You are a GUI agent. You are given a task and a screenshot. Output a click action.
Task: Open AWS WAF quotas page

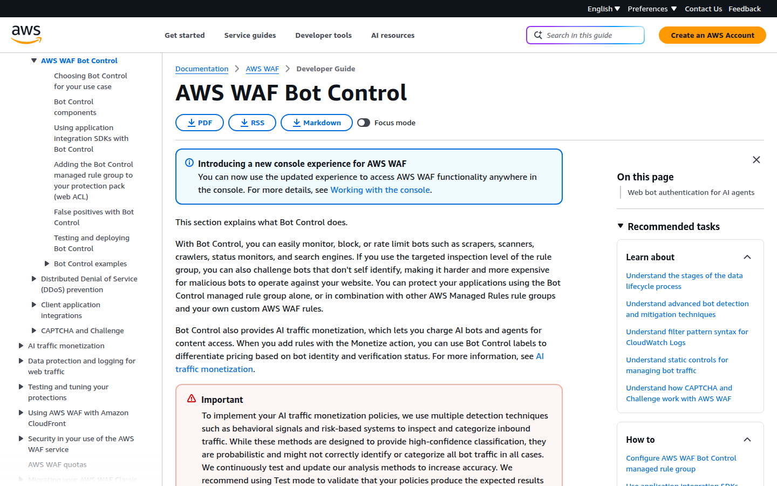click(x=57, y=464)
